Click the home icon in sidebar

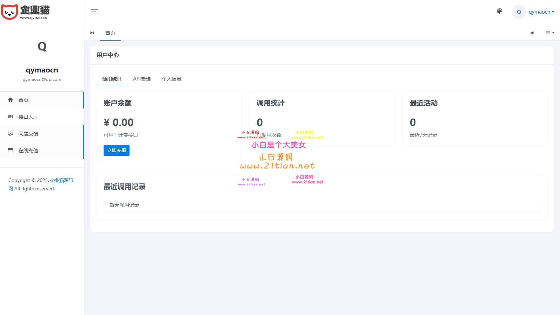click(x=10, y=100)
